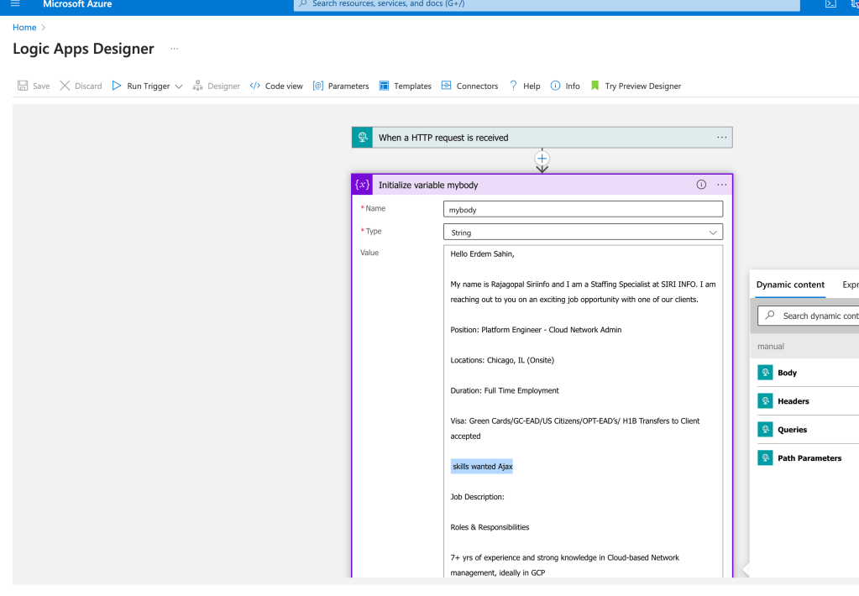Click the 'Job Description:' line

point(477,497)
